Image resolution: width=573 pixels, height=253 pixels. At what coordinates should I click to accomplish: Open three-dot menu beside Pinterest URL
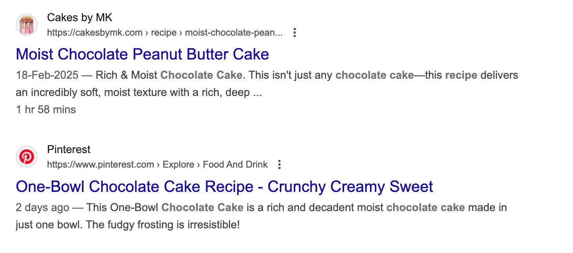point(279,164)
